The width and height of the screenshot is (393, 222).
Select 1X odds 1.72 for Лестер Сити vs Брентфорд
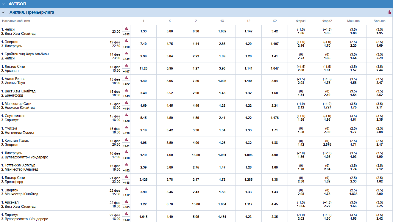pyautogui.click(x=222, y=180)
